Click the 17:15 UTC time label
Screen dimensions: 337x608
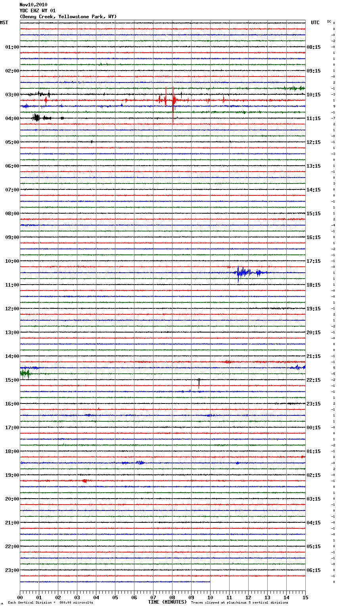(314, 261)
